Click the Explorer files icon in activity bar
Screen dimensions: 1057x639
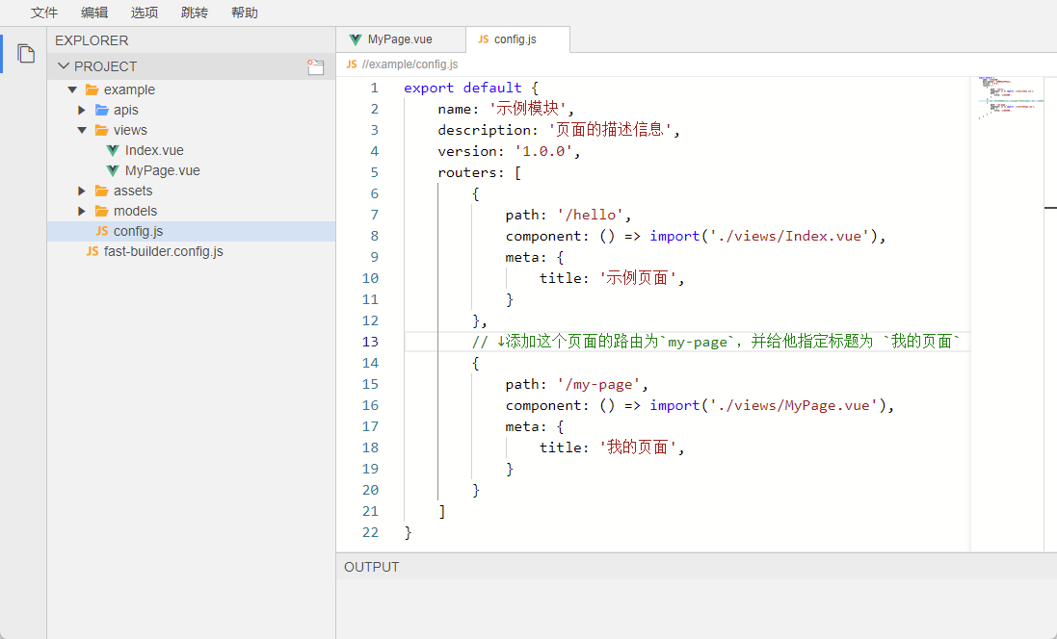pyautogui.click(x=26, y=54)
